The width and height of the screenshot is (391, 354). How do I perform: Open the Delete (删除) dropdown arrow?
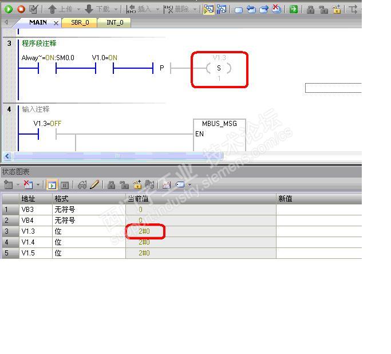pyautogui.click(x=195, y=10)
